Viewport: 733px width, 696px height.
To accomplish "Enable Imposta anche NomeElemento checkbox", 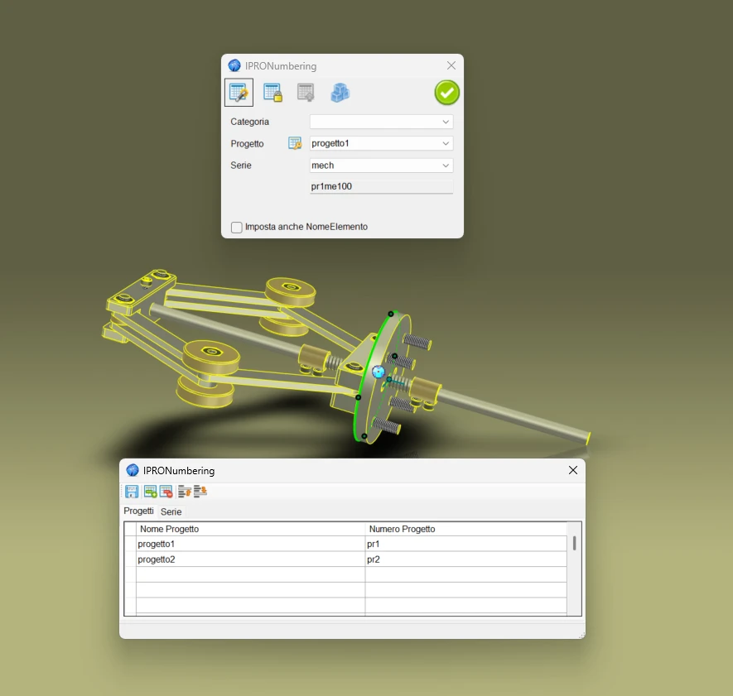I will (x=237, y=227).
